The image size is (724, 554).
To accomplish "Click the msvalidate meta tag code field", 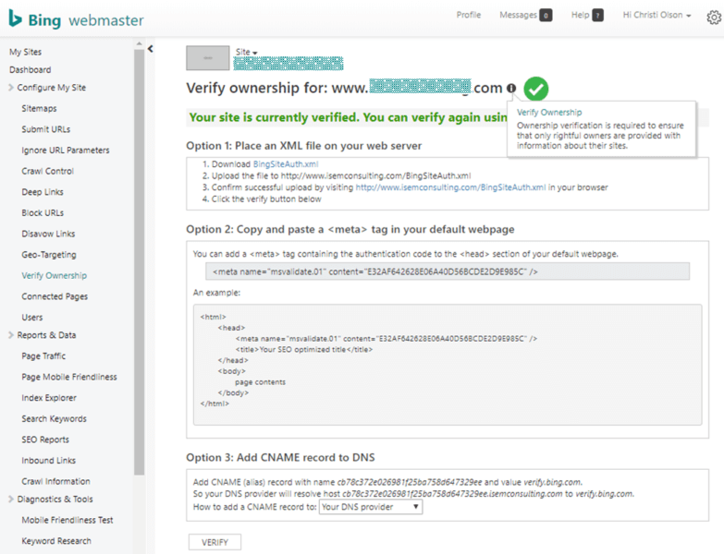I will pos(448,271).
